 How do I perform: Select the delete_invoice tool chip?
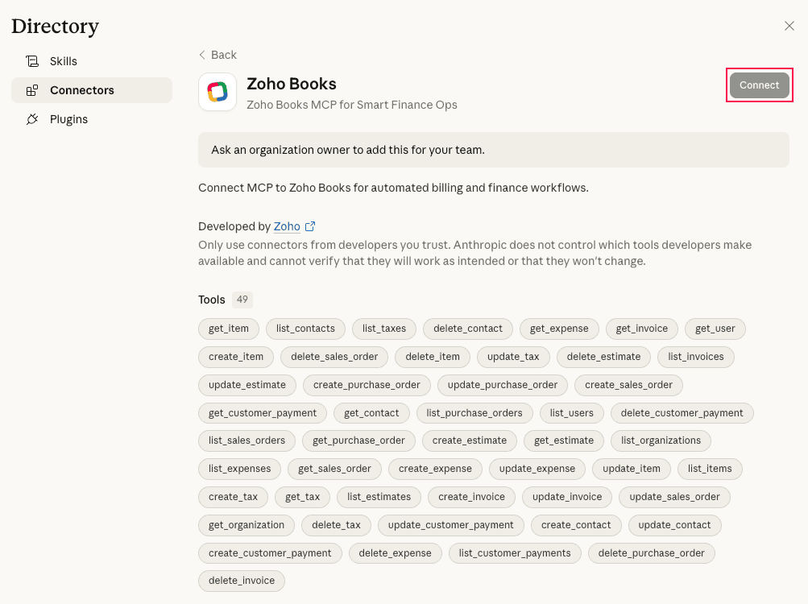241,580
